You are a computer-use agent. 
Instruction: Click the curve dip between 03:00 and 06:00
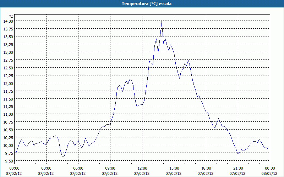63,156
